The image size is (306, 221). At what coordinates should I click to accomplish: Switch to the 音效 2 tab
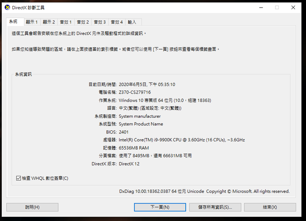coord(83,22)
